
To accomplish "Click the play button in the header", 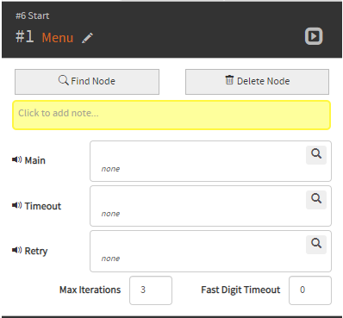I will [314, 36].
